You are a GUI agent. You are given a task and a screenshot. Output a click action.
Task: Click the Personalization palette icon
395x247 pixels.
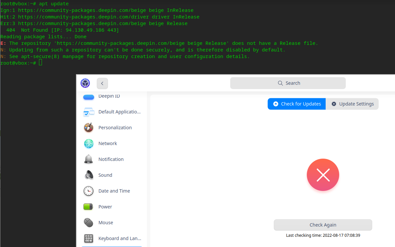[89, 128]
